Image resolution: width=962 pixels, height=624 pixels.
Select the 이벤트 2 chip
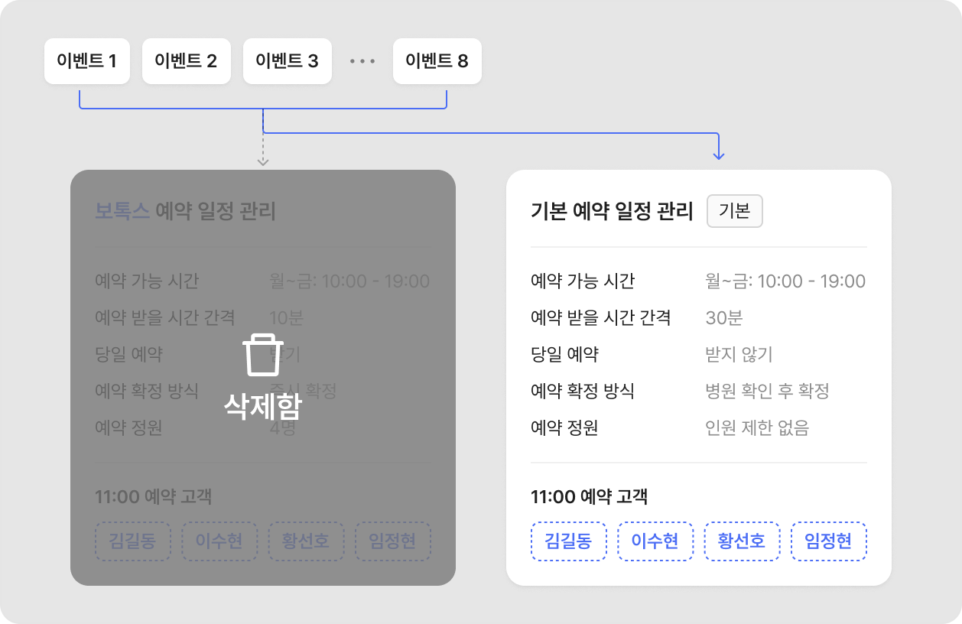click(186, 61)
